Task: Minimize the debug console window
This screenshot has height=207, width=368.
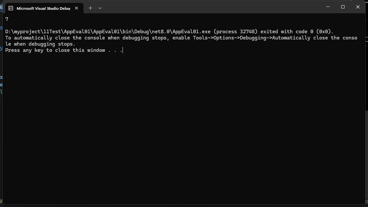Action: click(328, 7)
